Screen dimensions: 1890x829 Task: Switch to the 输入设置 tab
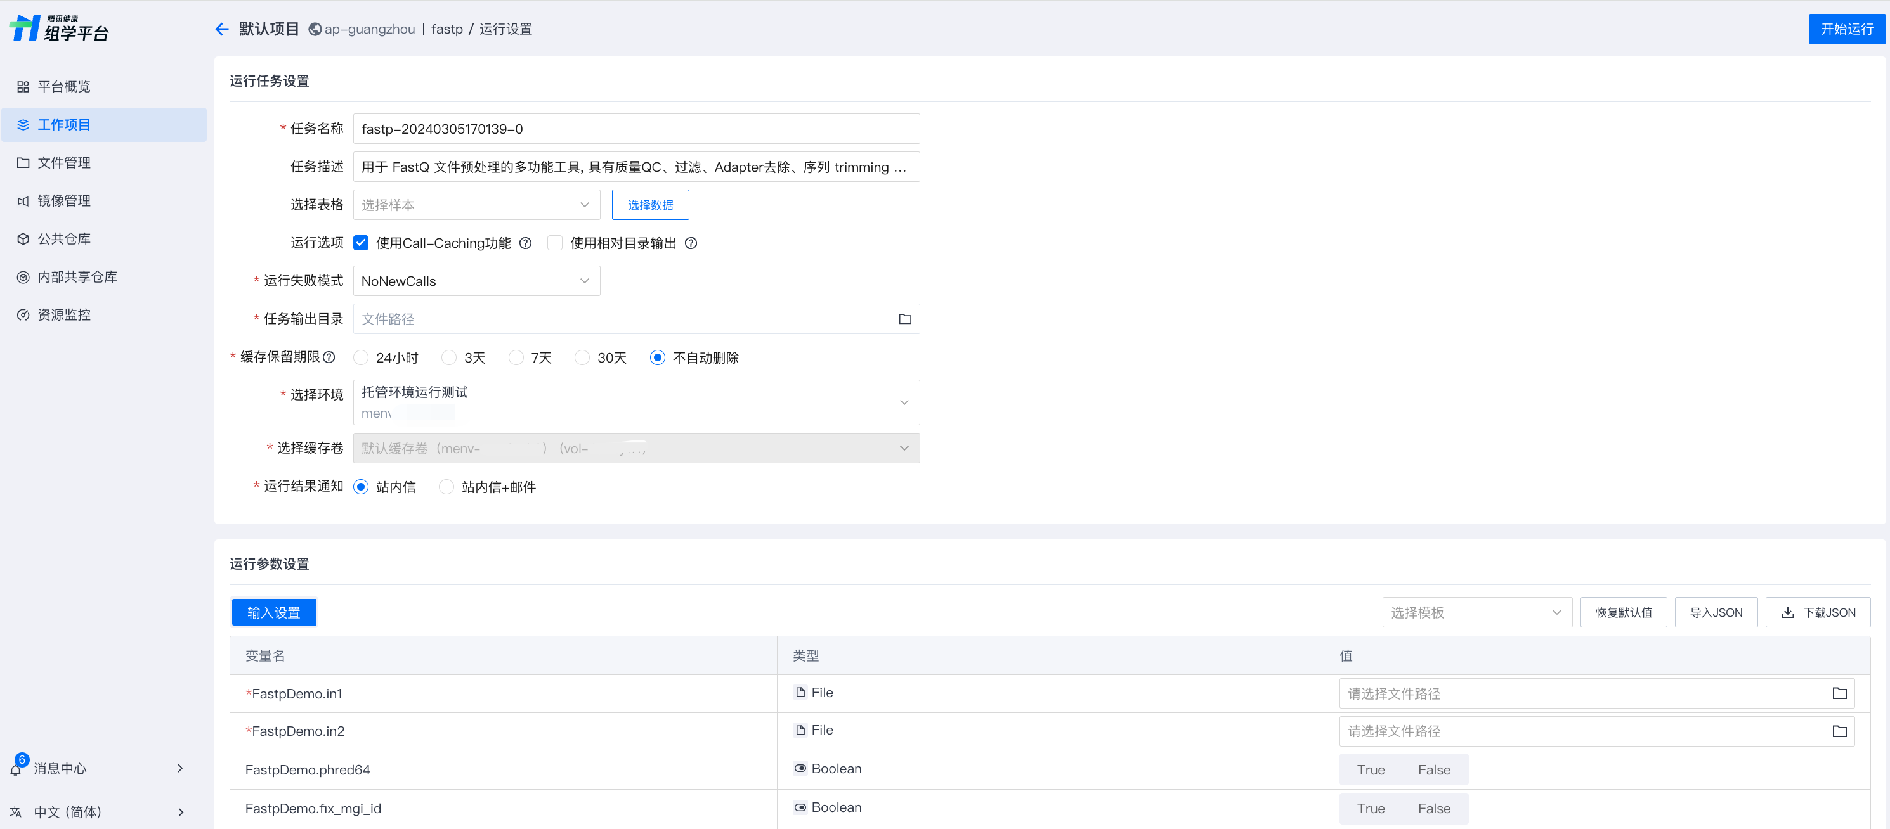(273, 612)
